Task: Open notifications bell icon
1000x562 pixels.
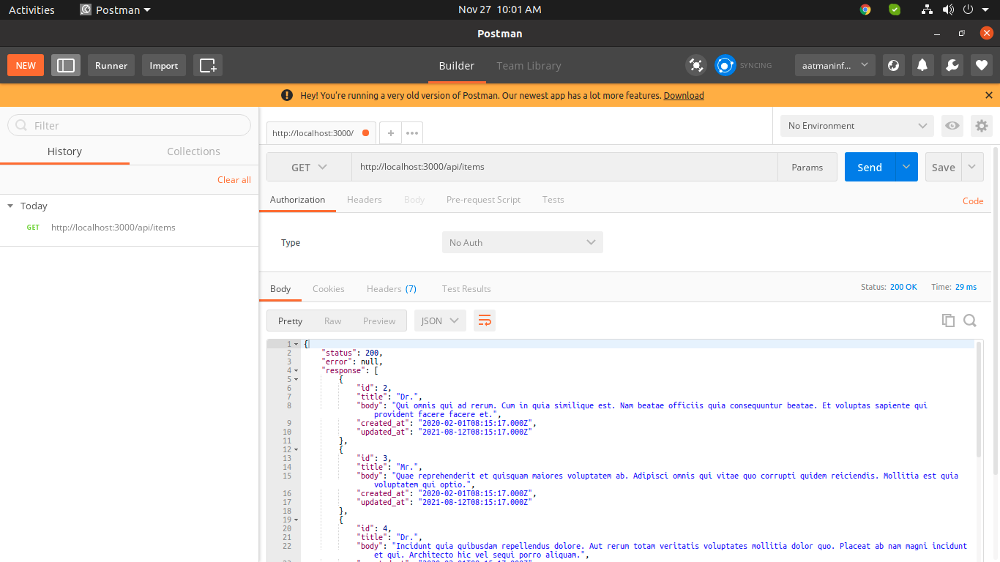Action: pos(922,65)
